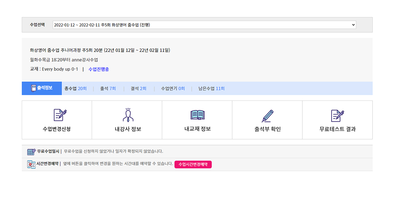
Task: Open the 수업선택 class dropdown
Action: pos(204,25)
